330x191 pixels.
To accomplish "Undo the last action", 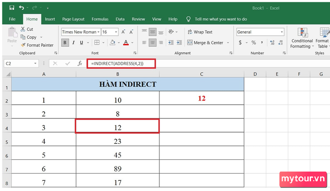I will [22, 8].
